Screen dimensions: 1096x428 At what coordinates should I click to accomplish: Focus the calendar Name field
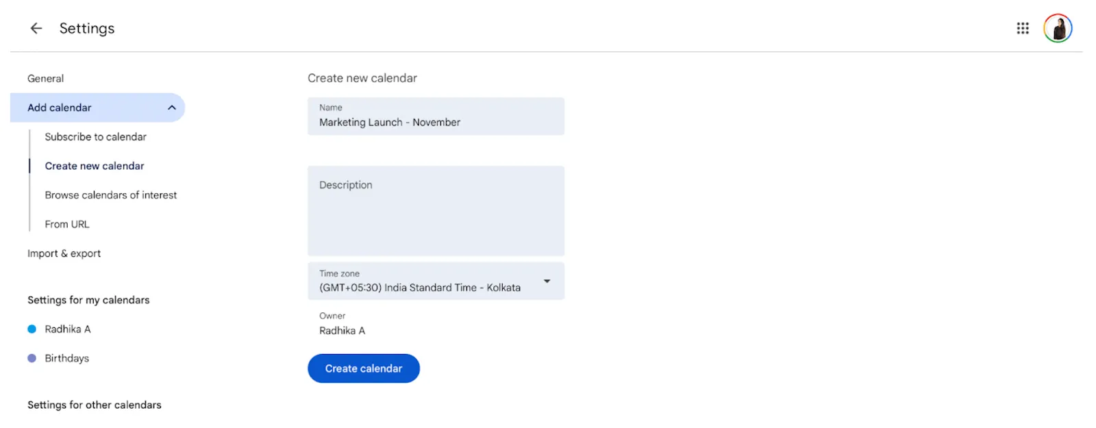coord(436,116)
